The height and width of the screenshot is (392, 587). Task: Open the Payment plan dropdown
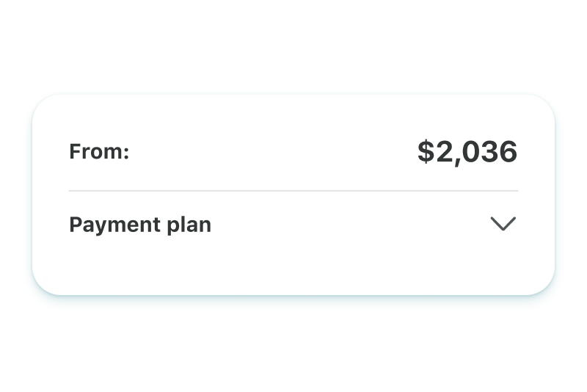point(503,224)
